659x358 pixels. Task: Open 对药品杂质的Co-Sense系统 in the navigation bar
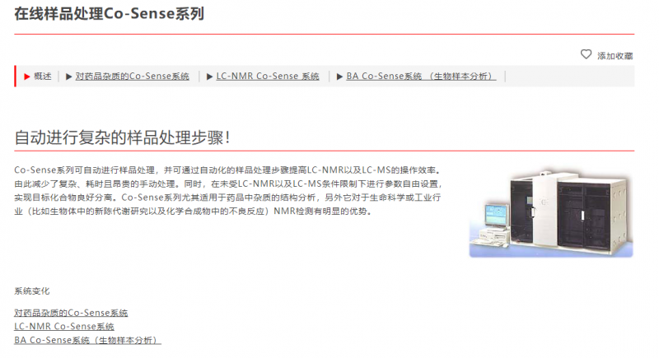pos(132,76)
